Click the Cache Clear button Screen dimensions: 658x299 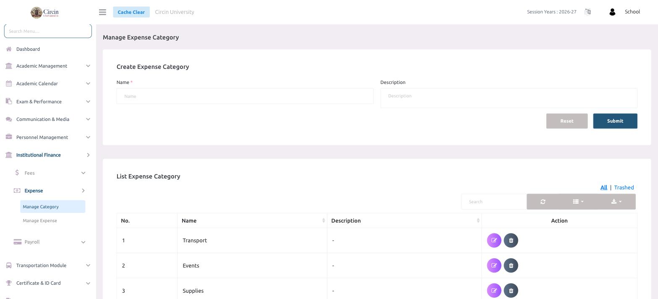coord(131,12)
